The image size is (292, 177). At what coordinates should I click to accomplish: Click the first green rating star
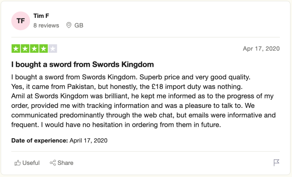(x=16, y=49)
